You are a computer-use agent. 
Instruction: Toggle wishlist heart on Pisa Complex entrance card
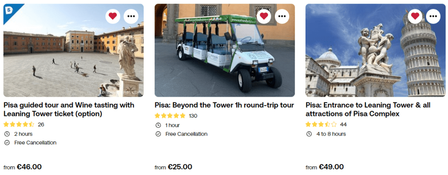coord(415,16)
